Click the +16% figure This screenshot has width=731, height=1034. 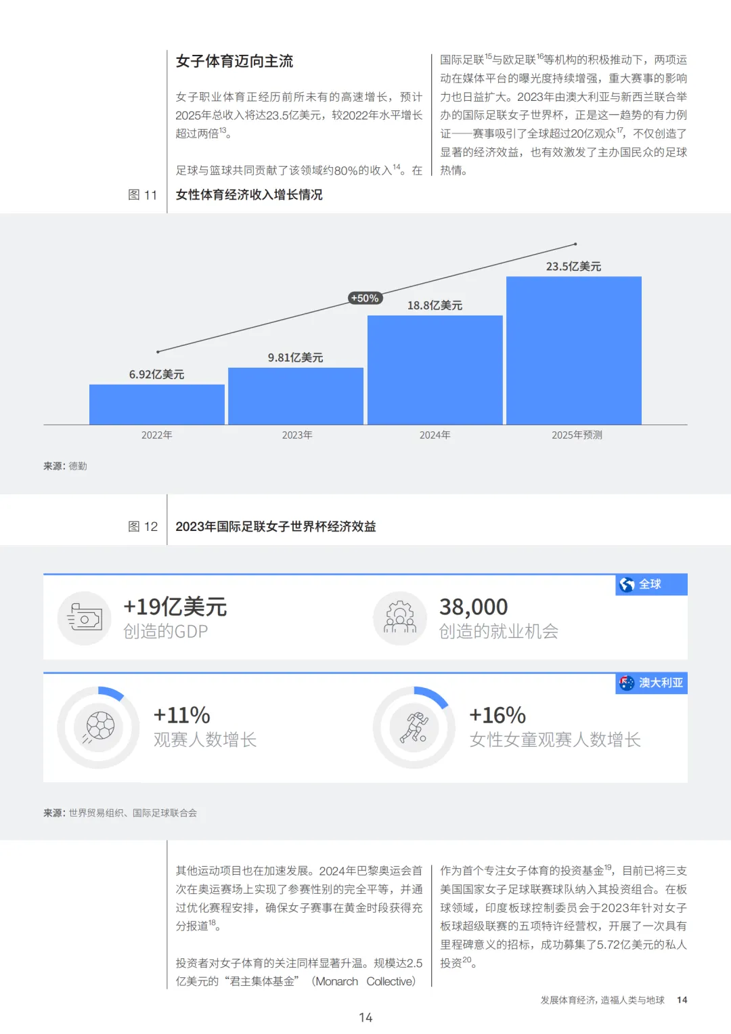pyautogui.click(x=497, y=715)
